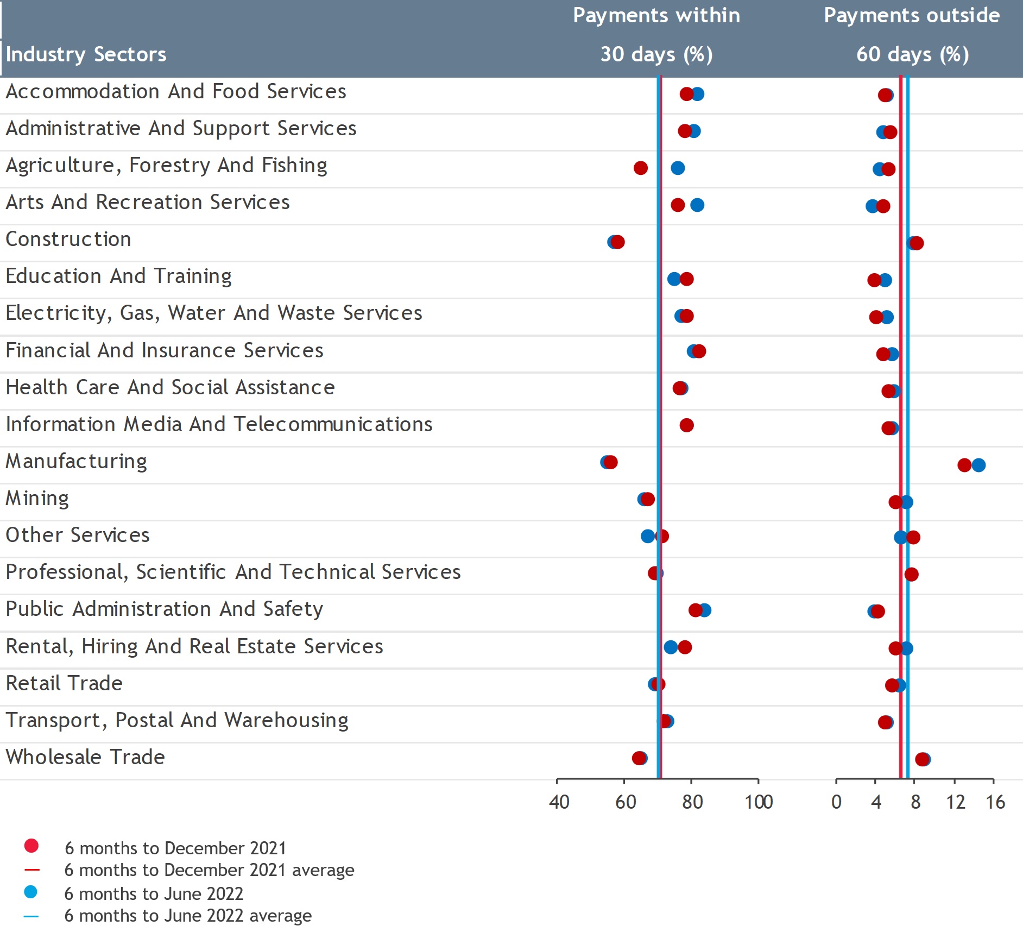This screenshot has height=945, width=1023.
Task: Click Agriculture's blue dot in the within 30 days chart
Action: coord(677,168)
